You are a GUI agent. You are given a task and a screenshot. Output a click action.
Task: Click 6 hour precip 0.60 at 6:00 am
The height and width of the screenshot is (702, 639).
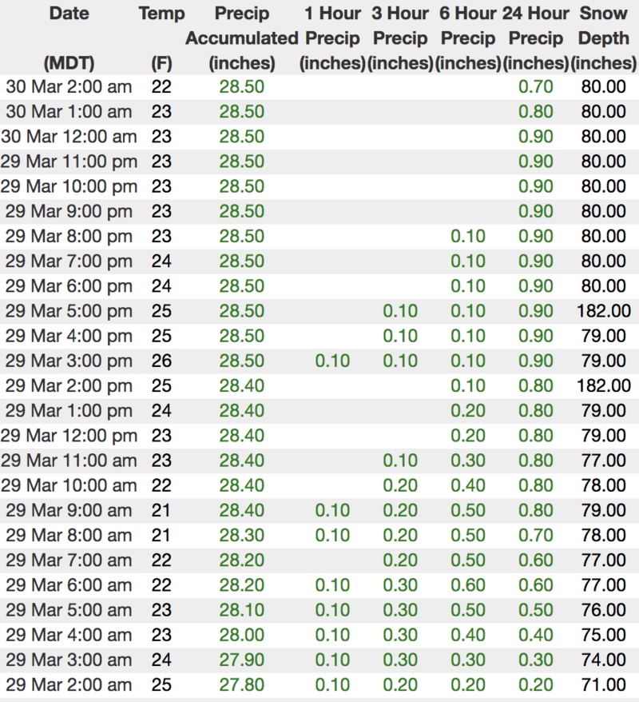pyautogui.click(x=468, y=585)
